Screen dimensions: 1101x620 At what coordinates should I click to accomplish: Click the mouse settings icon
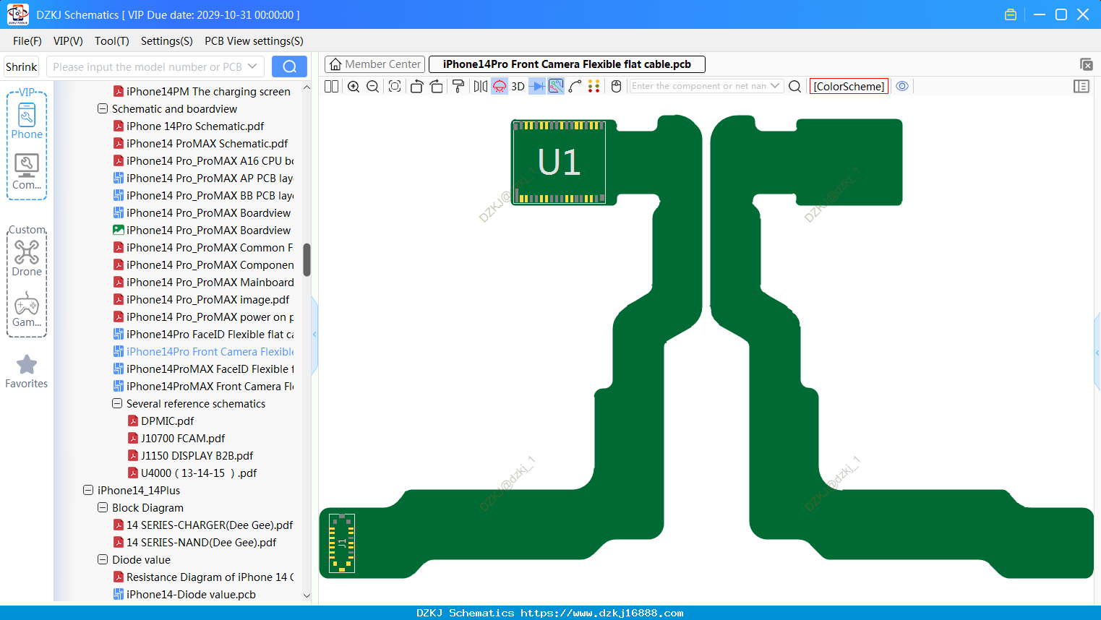[616, 86]
